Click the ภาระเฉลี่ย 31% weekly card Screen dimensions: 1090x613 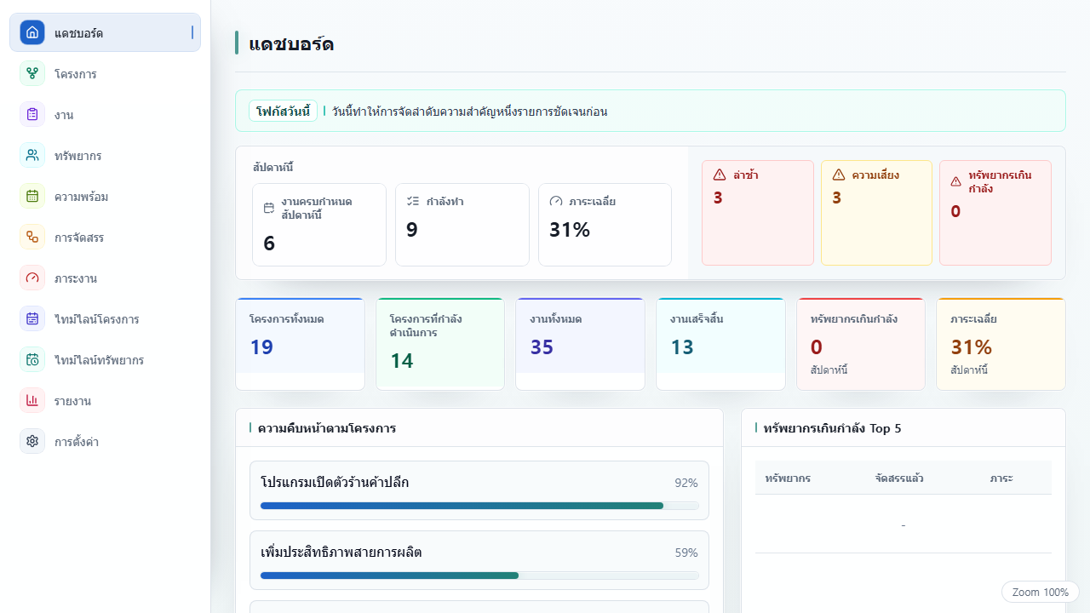(605, 225)
